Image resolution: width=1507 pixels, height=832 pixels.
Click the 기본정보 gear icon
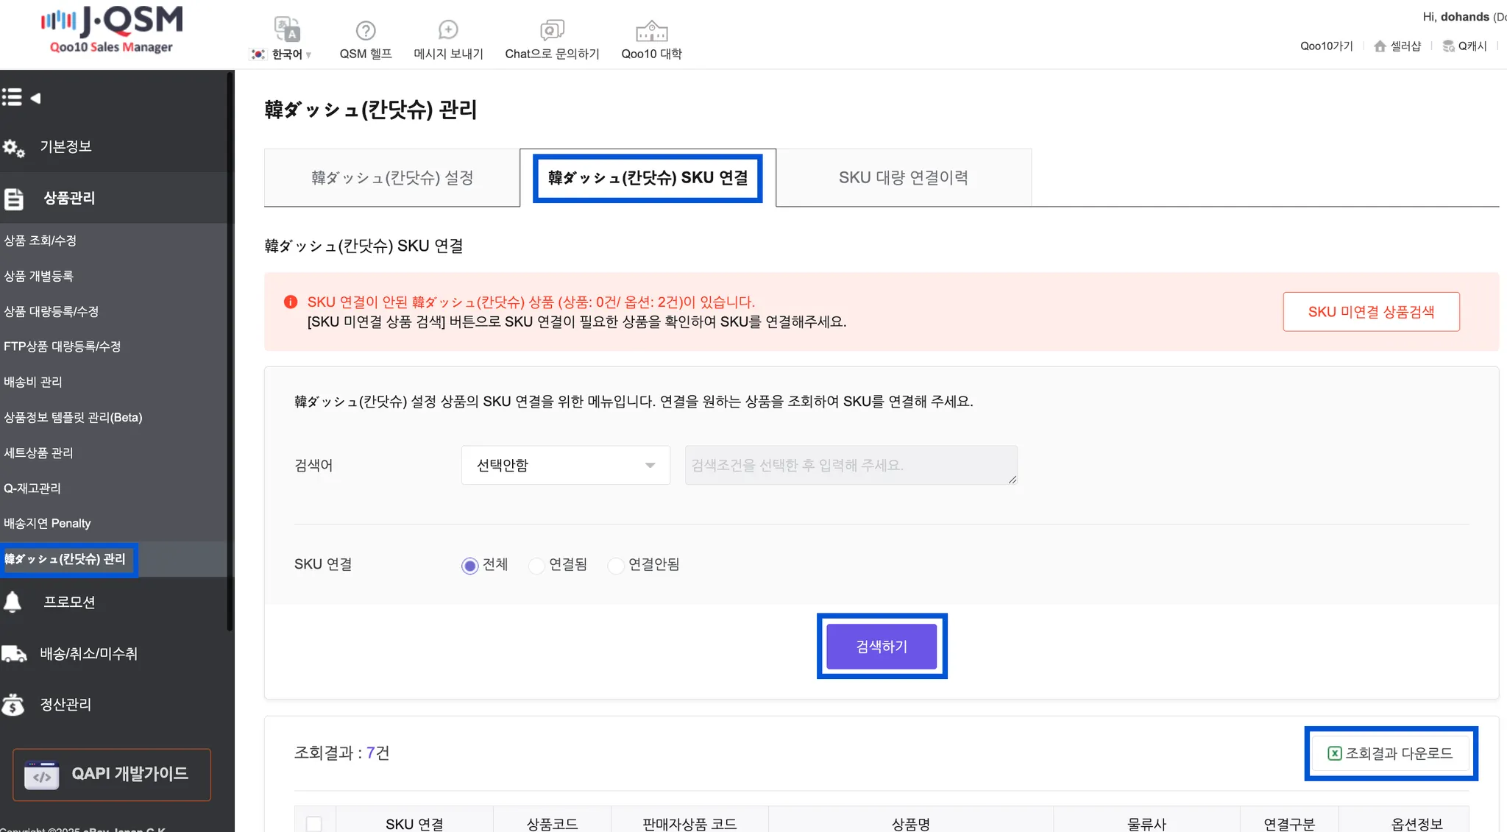[x=13, y=148]
